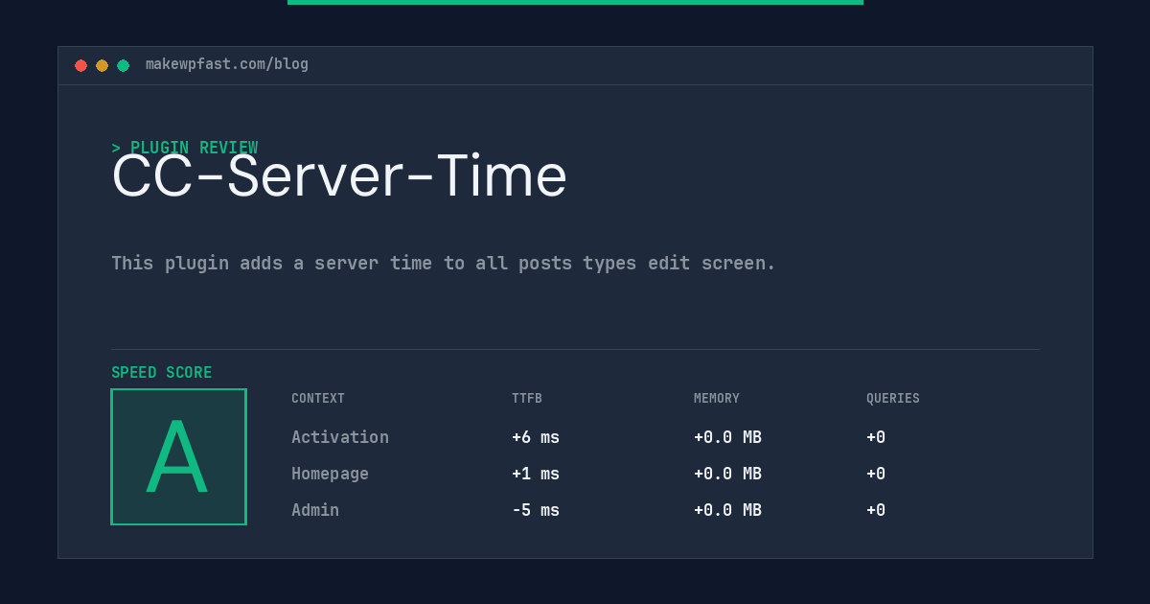Click the Homepage row label
This screenshot has width=1150, height=604.
click(330, 474)
